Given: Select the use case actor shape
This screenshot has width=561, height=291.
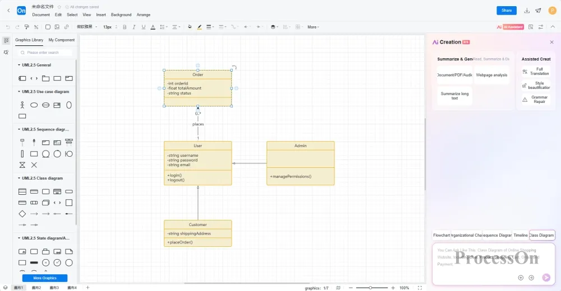Looking at the screenshot, I should (x=22, y=105).
